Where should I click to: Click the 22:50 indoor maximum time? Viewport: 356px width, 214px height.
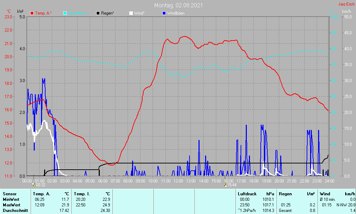click(x=81, y=205)
